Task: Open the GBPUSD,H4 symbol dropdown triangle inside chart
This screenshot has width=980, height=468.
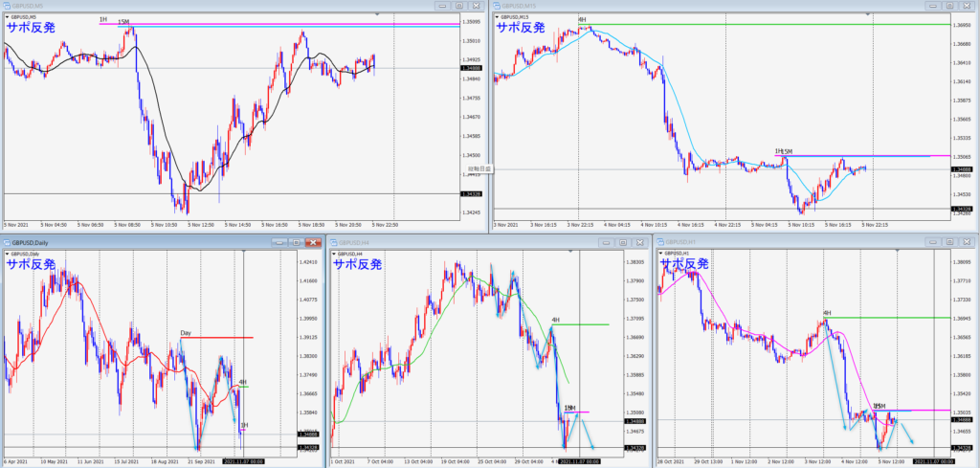Action: [334, 255]
